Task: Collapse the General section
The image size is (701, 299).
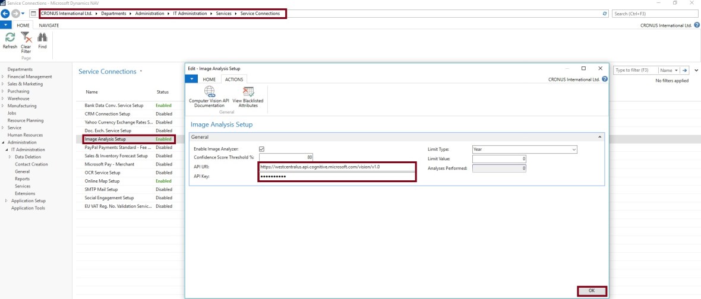Action: pos(599,137)
